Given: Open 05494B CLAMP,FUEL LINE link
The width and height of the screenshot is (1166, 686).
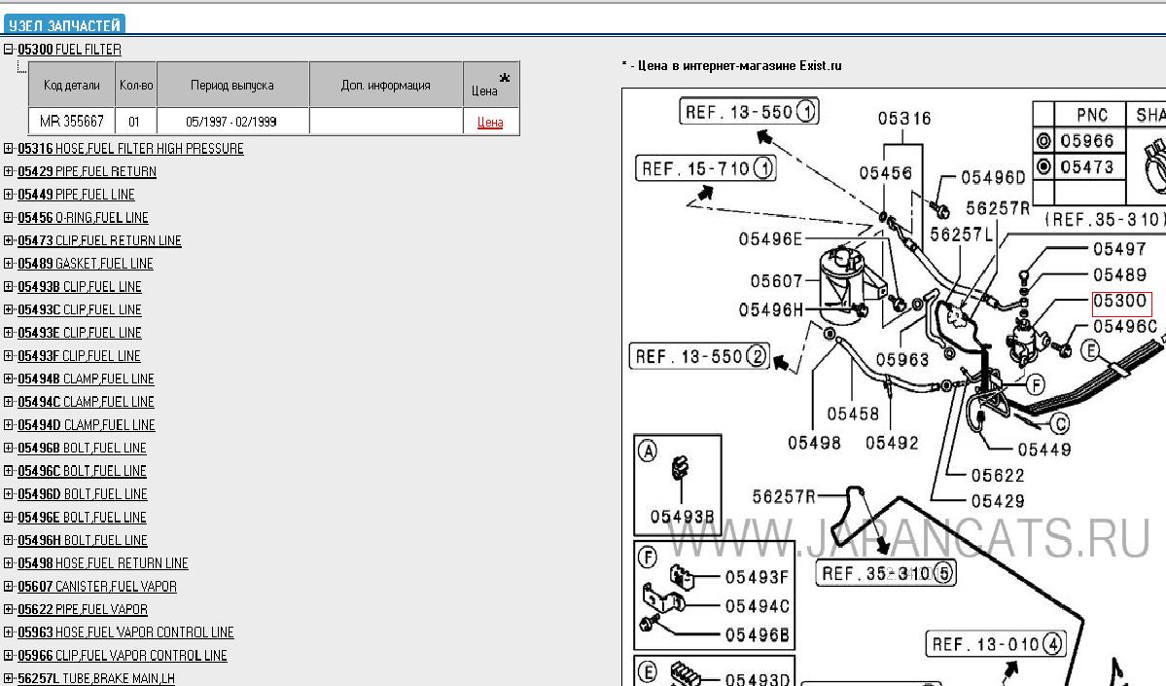Looking at the screenshot, I should click(87, 379).
